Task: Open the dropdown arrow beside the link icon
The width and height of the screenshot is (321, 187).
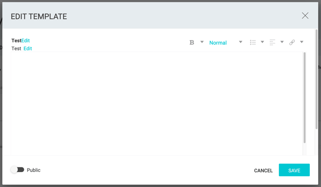Action: (301, 42)
